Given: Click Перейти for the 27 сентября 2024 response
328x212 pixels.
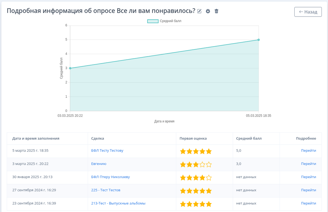Looking at the screenshot, I should pyautogui.click(x=308, y=190).
